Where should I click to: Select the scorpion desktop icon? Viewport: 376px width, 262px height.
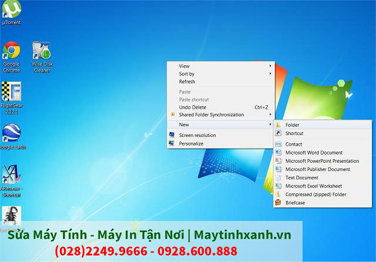point(11,216)
